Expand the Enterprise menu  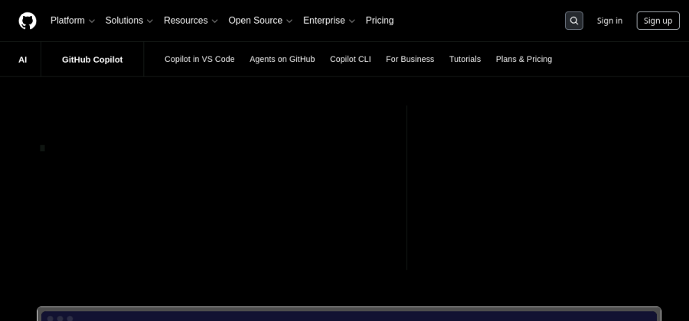pyautogui.click(x=329, y=21)
